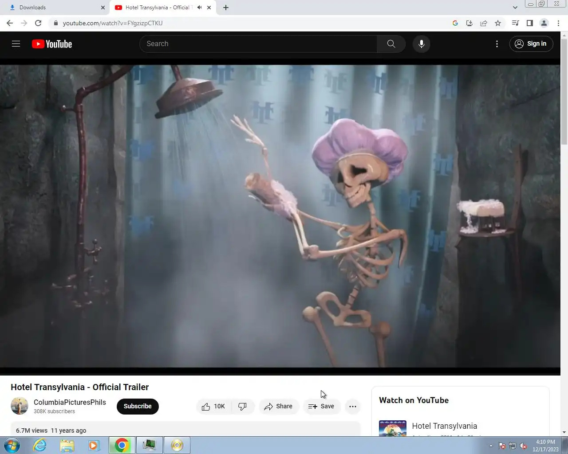Install app icon in address bar
Screen dimensions: 568x454
[x=469, y=23]
